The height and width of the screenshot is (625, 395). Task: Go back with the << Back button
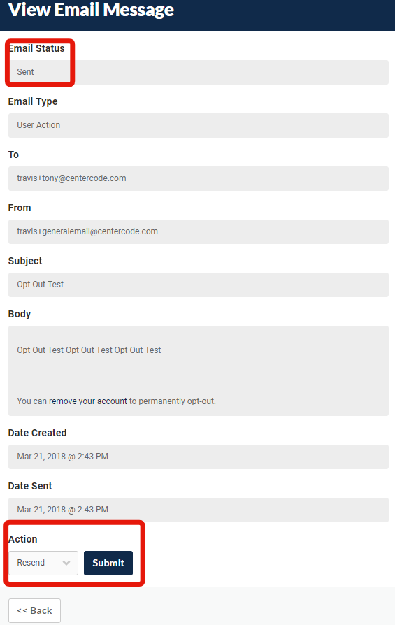(x=35, y=610)
